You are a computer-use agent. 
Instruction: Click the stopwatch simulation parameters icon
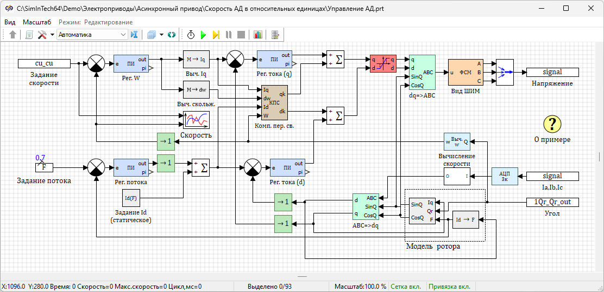(x=191, y=35)
